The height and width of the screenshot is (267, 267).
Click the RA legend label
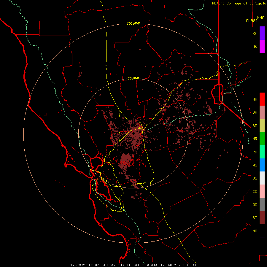255,152
